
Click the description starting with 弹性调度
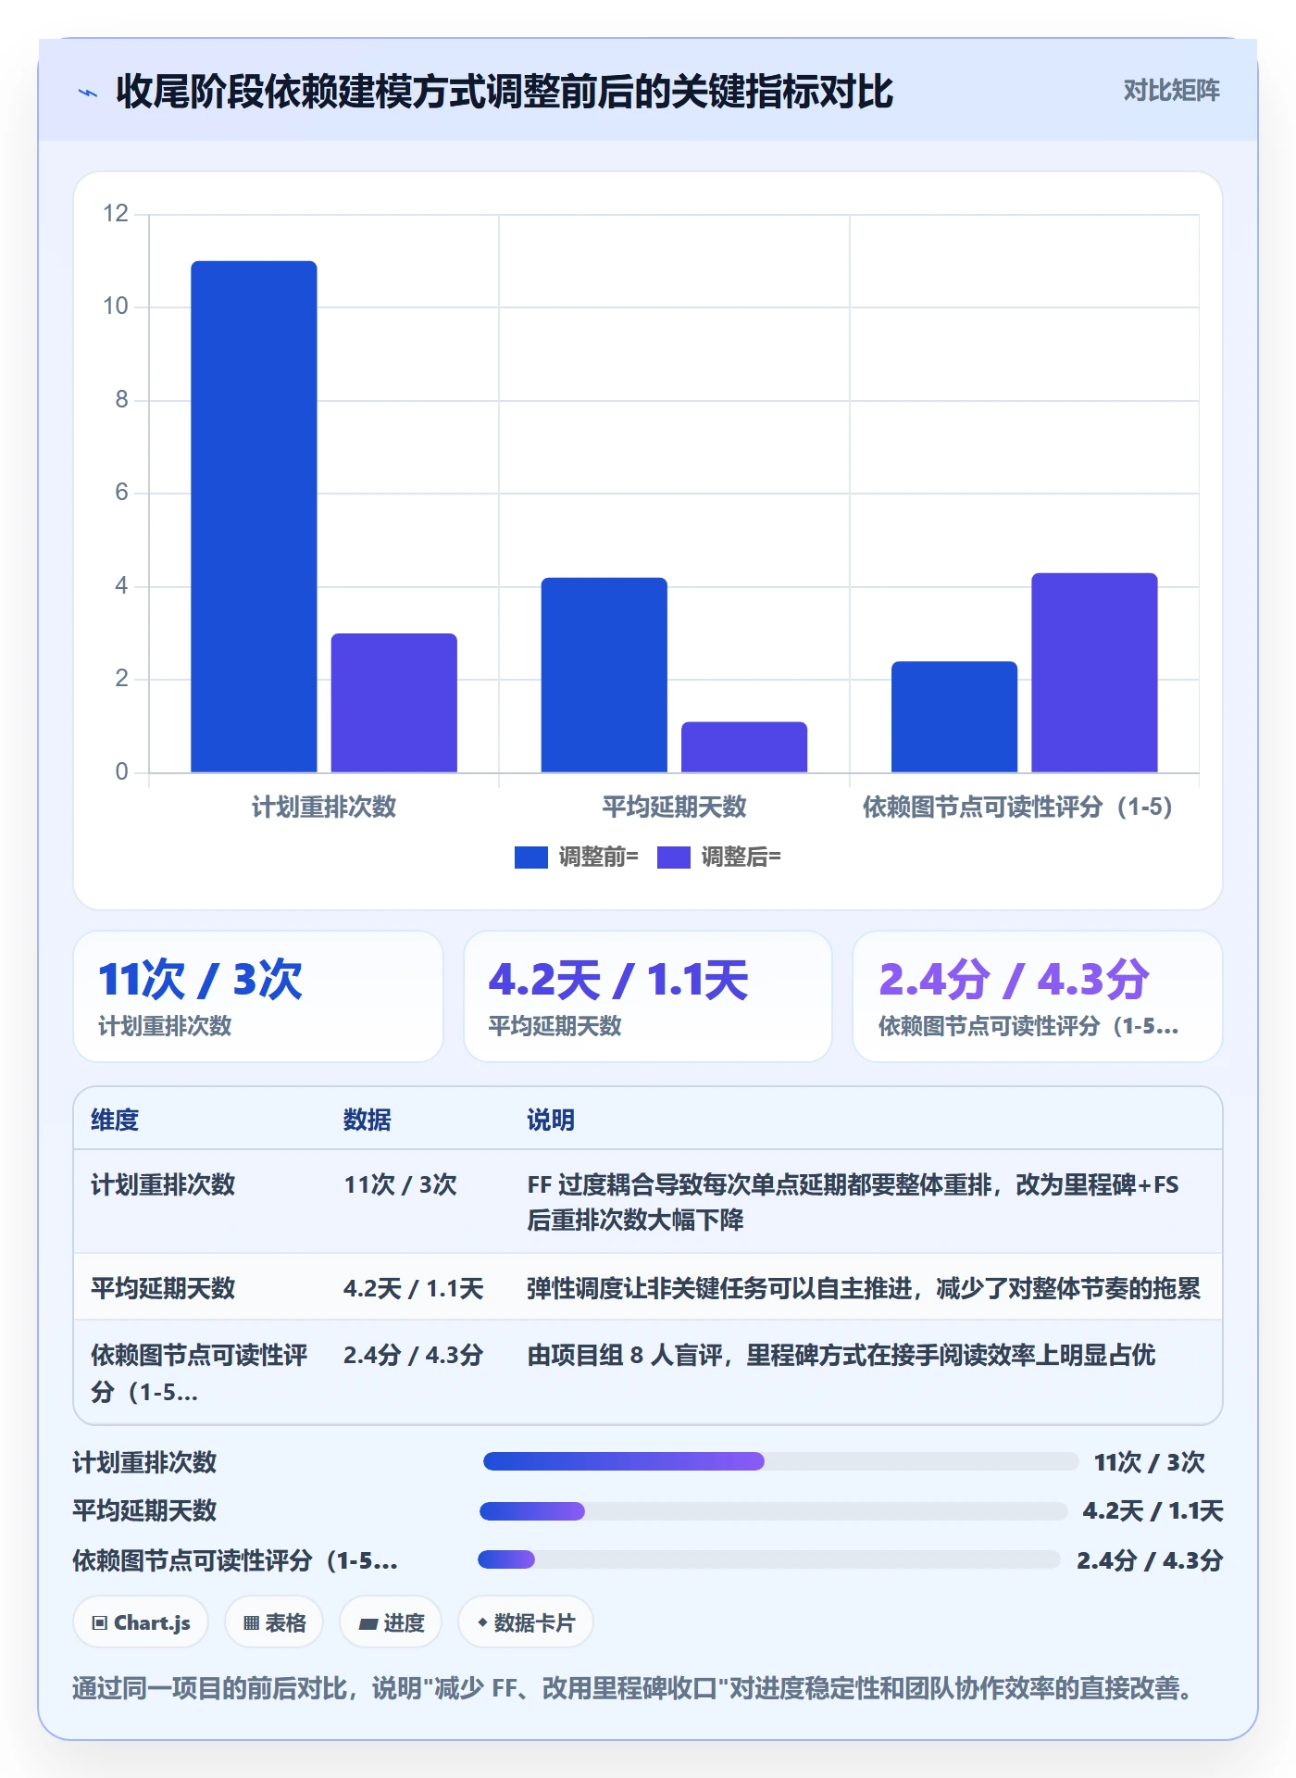tap(864, 1288)
